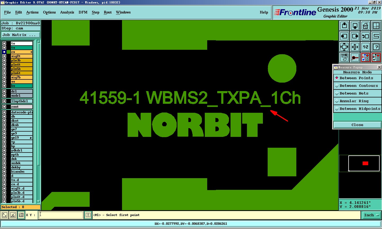Image resolution: width=382 pixels, height=229 pixels.
Task: Zoom in using the outward arrows icon
Action: [x=344, y=47]
